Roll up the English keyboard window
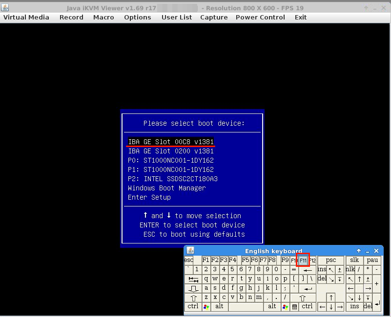The image size is (391, 317). 359,251
